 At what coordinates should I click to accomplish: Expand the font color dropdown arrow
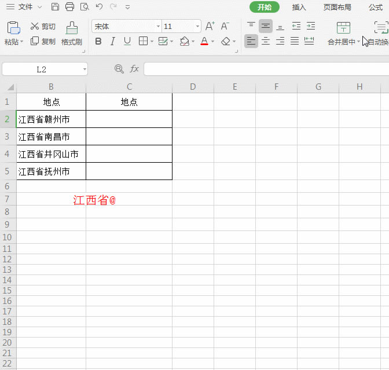(x=212, y=42)
